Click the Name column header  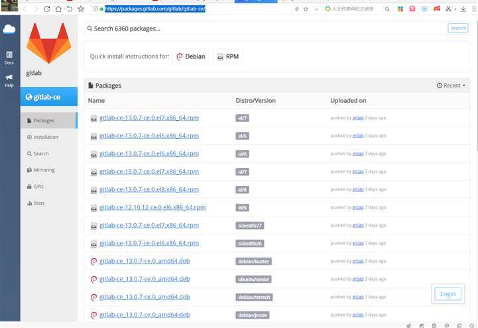point(96,100)
